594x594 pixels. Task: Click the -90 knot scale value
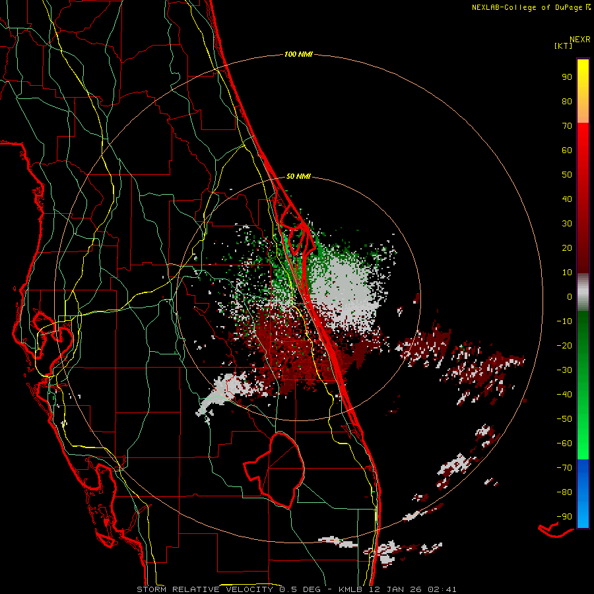(x=564, y=517)
